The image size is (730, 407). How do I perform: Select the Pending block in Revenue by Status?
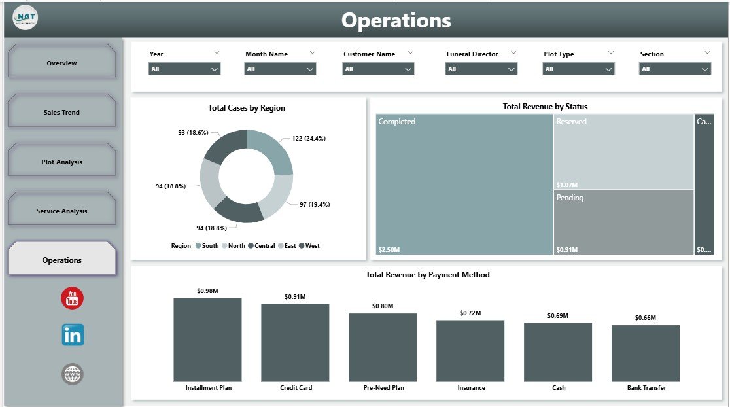click(623, 222)
